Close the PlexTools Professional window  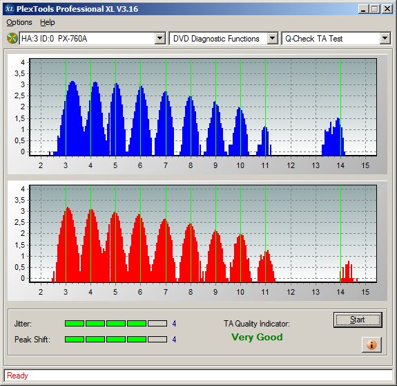pyautogui.click(x=387, y=9)
